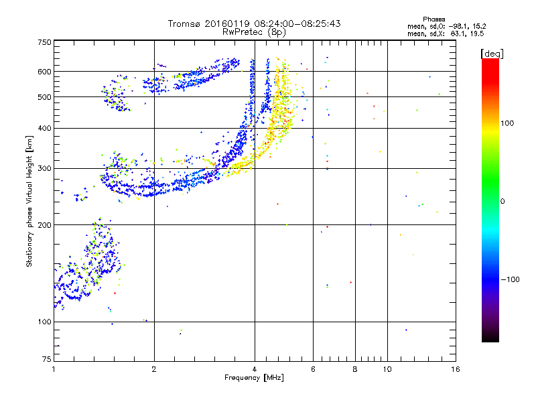
Task: Click the 'Phases' header label
Action: tap(433, 19)
